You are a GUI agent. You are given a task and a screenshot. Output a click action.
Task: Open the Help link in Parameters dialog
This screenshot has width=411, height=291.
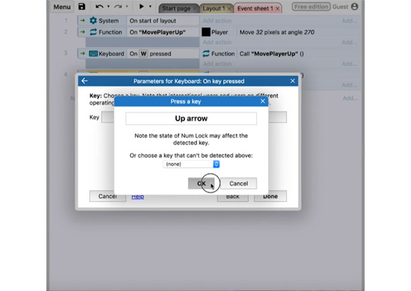tap(137, 196)
